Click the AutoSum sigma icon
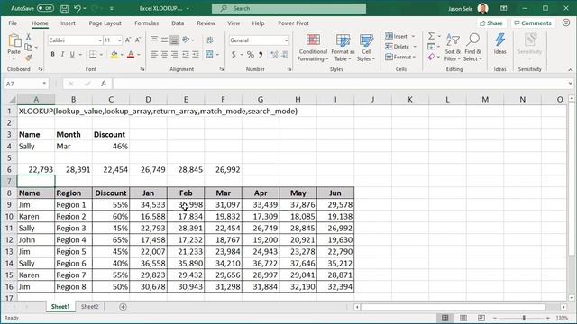 pyautogui.click(x=431, y=36)
